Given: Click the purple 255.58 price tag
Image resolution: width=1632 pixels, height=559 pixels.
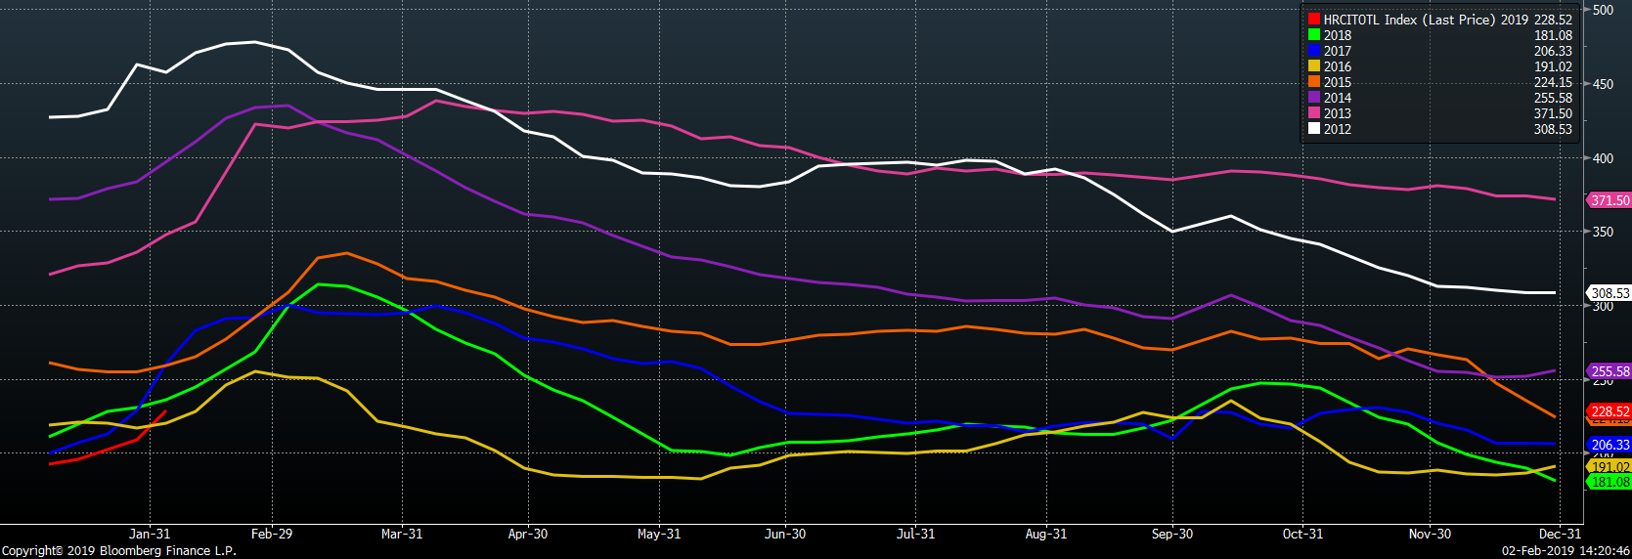Looking at the screenshot, I should [1610, 371].
